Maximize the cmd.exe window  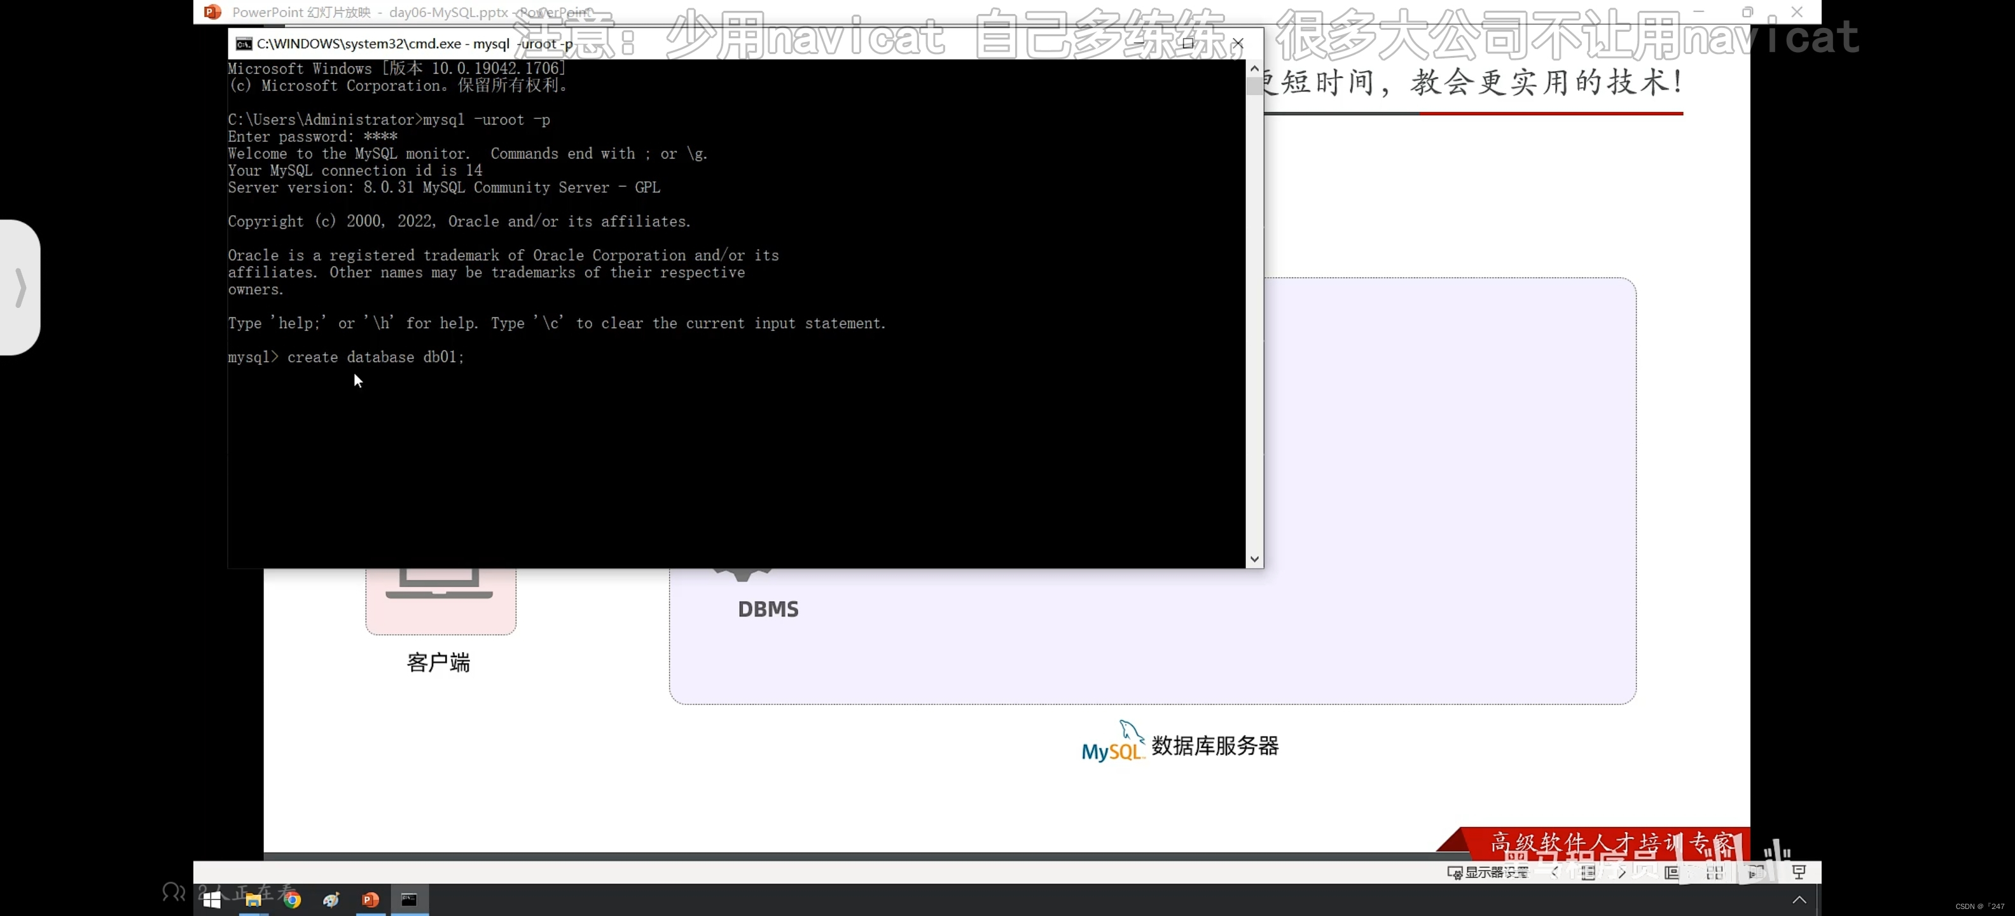(1188, 43)
